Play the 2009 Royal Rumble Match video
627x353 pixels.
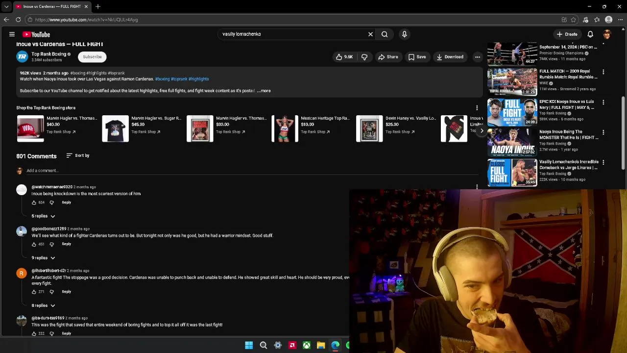click(512, 82)
